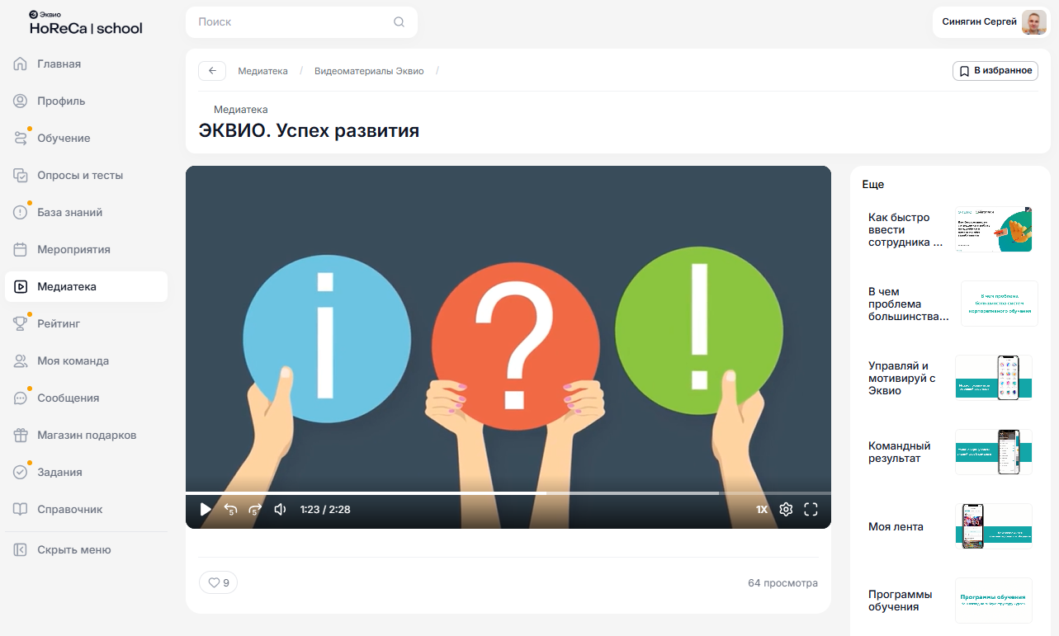Like the video with heart button
Image resolution: width=1059 pixels, height=636 pixels.
(218, 582)
